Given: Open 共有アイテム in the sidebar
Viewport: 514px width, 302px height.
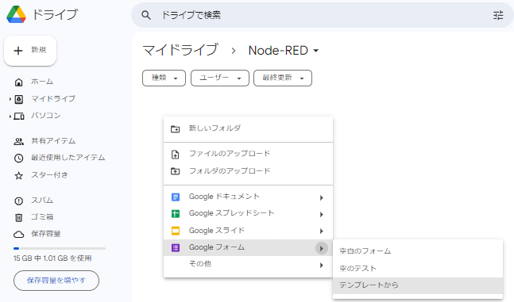Looking at the screenshot, I should (x=53, y=141).
